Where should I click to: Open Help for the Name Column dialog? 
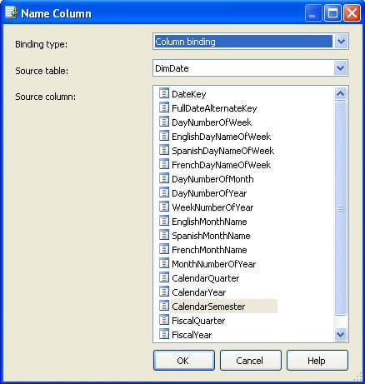317,361
